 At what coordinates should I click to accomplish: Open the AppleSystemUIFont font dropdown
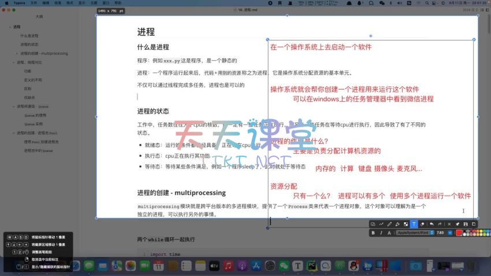tap(413, 233)
